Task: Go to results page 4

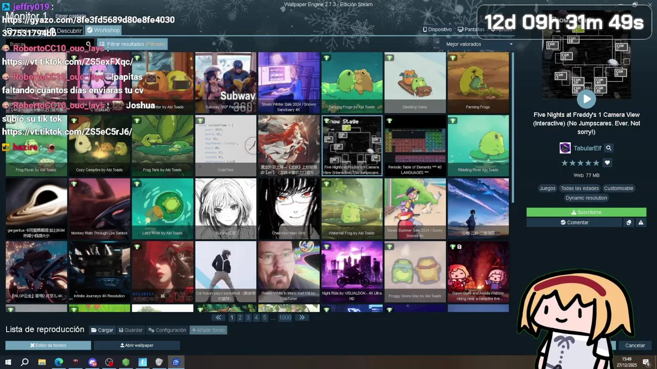Action: pyautogui.click(x=256, y=317)
